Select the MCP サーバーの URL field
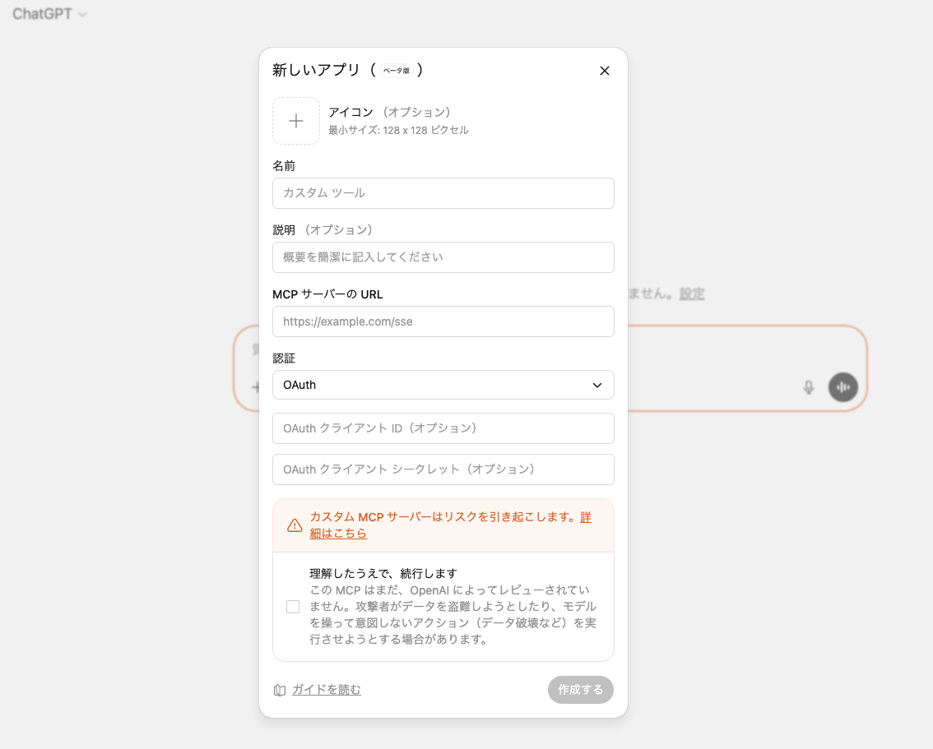 443,321
